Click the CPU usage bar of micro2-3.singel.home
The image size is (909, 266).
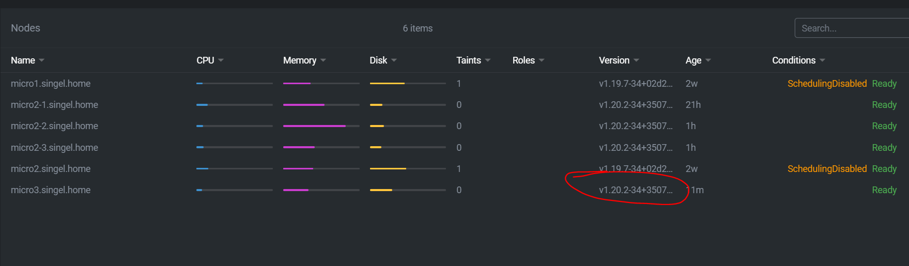(235, 148)
